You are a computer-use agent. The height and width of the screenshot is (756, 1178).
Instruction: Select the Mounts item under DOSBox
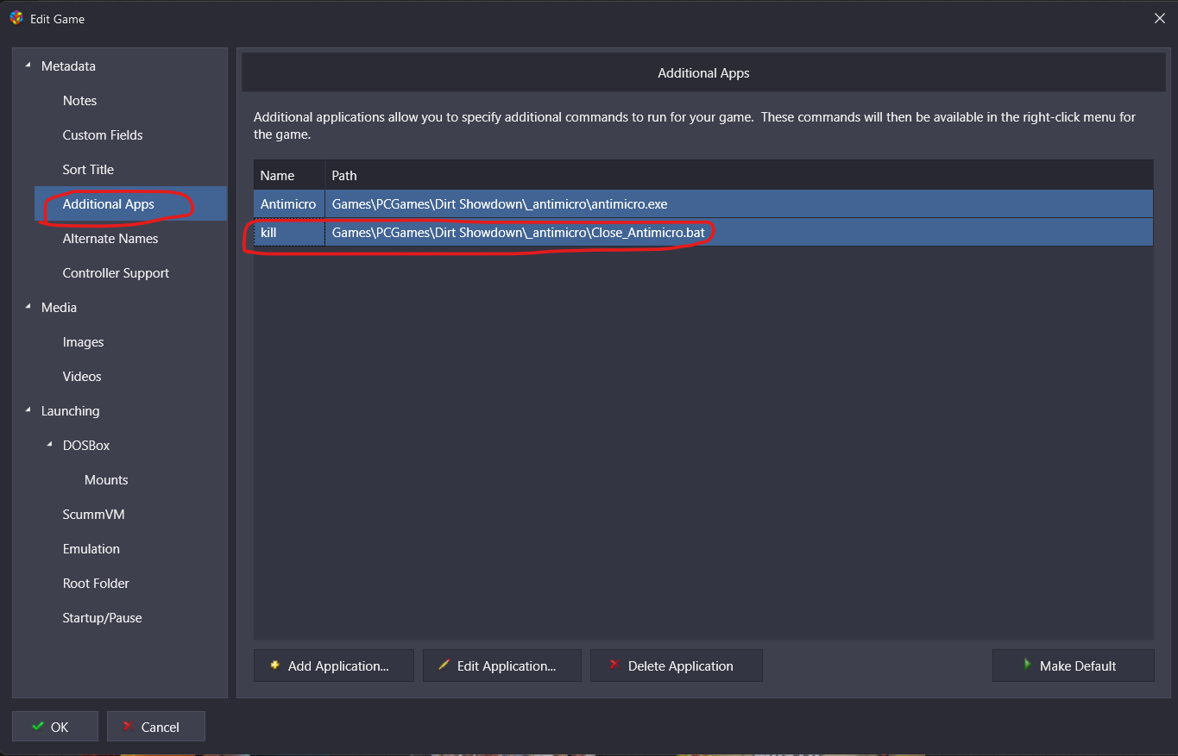[x=106, y=480]
